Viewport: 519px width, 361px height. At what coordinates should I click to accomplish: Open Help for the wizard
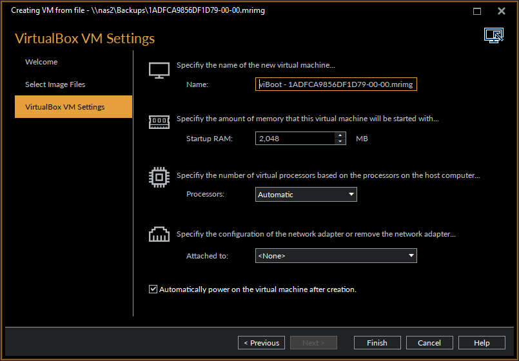point(482,343)
